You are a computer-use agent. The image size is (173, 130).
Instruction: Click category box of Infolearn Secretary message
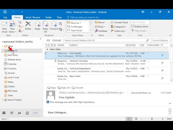[148, 61]
